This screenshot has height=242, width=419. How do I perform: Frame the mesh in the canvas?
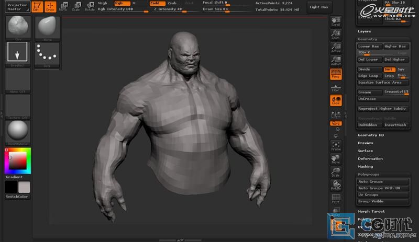click(336, 146)
